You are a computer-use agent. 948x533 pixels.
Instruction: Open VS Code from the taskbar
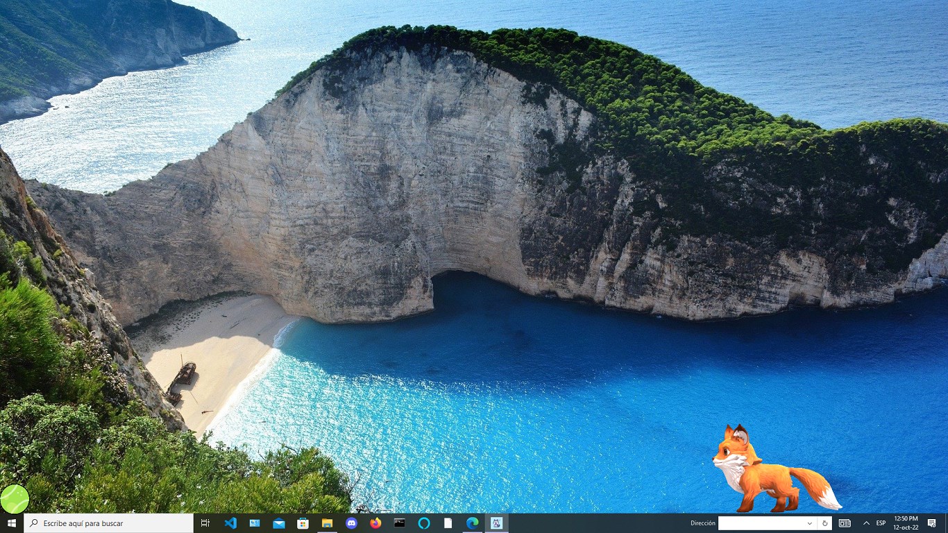(230, 523)
